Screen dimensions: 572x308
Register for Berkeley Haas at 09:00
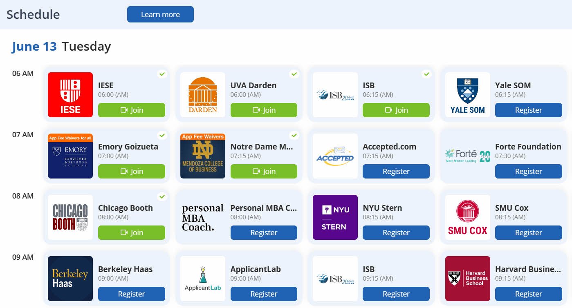pyautogui.click(x=132, y=294)
